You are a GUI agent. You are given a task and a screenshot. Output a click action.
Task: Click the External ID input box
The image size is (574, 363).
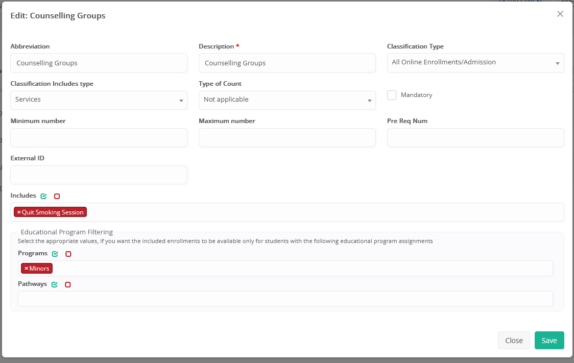click(x=99, y=175)
